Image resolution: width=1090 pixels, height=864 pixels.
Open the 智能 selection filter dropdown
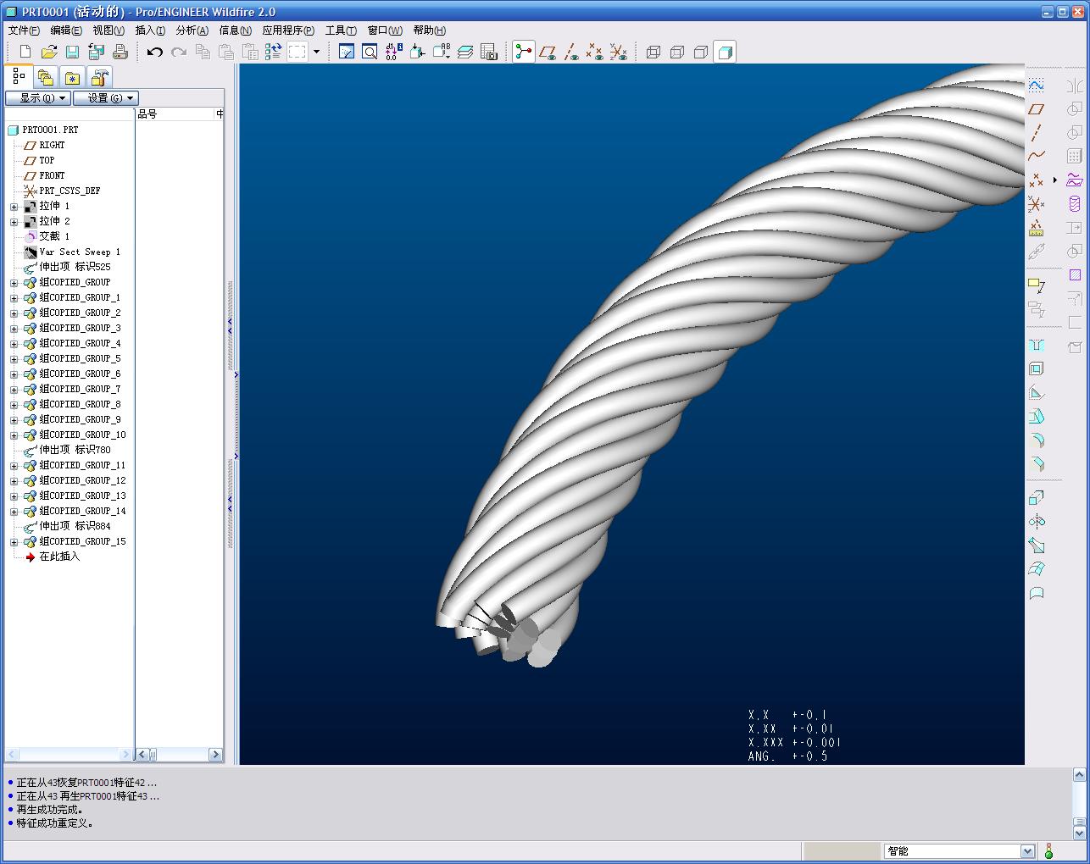click(x=1028, y=851)
